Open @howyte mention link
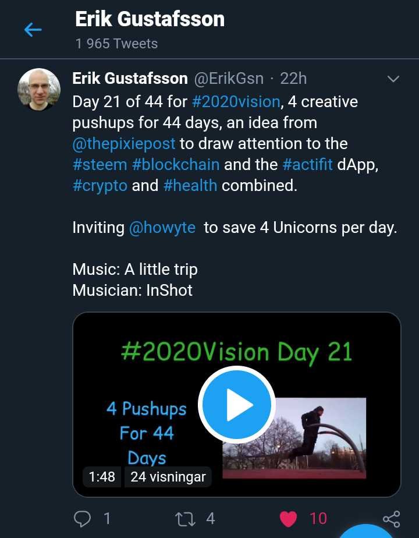Viewport: 419px width, 538px height. click(x=162, y=228)
